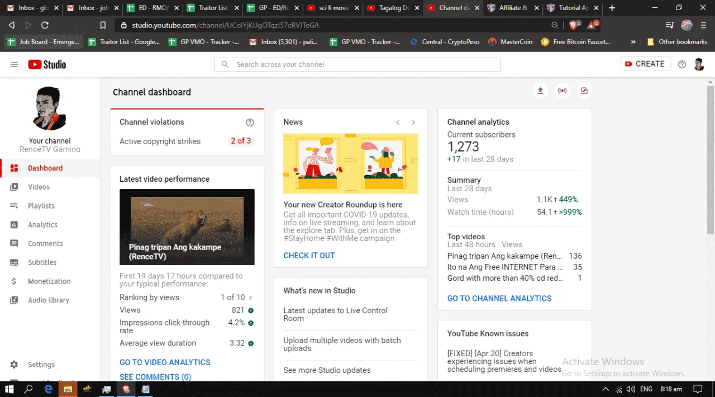Switch to the sci fi movie browser tab
The width and height of the screenshot is (715, 397).
pos(332,8)
